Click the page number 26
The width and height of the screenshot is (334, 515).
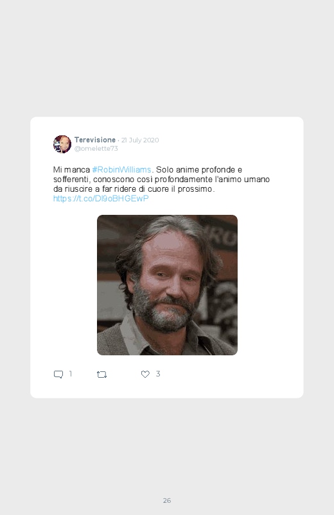167,500
